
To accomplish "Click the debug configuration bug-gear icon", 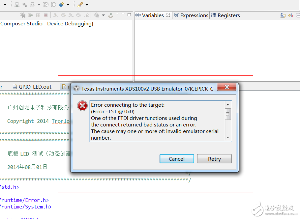I will click(24, 5).
